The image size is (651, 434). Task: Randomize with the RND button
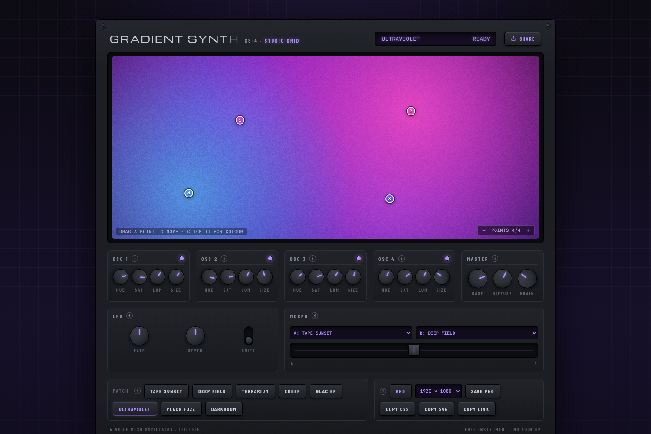(x=401, y=391)
